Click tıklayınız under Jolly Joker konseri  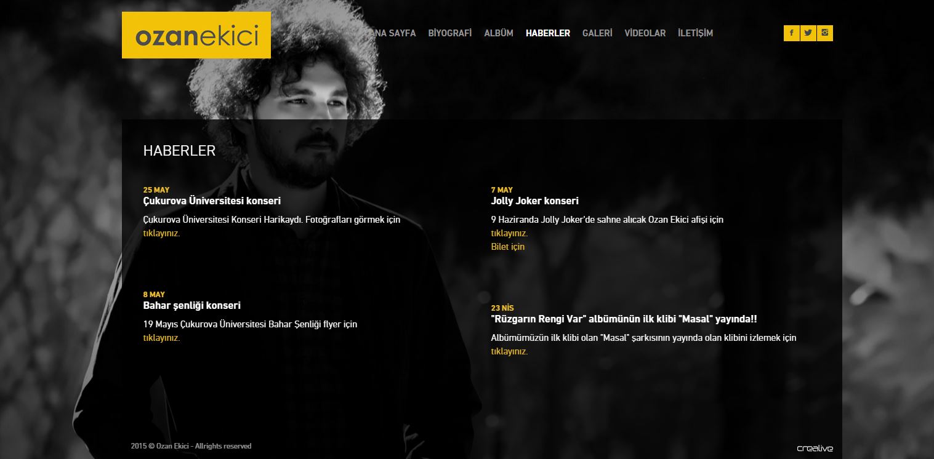point(509,233)
